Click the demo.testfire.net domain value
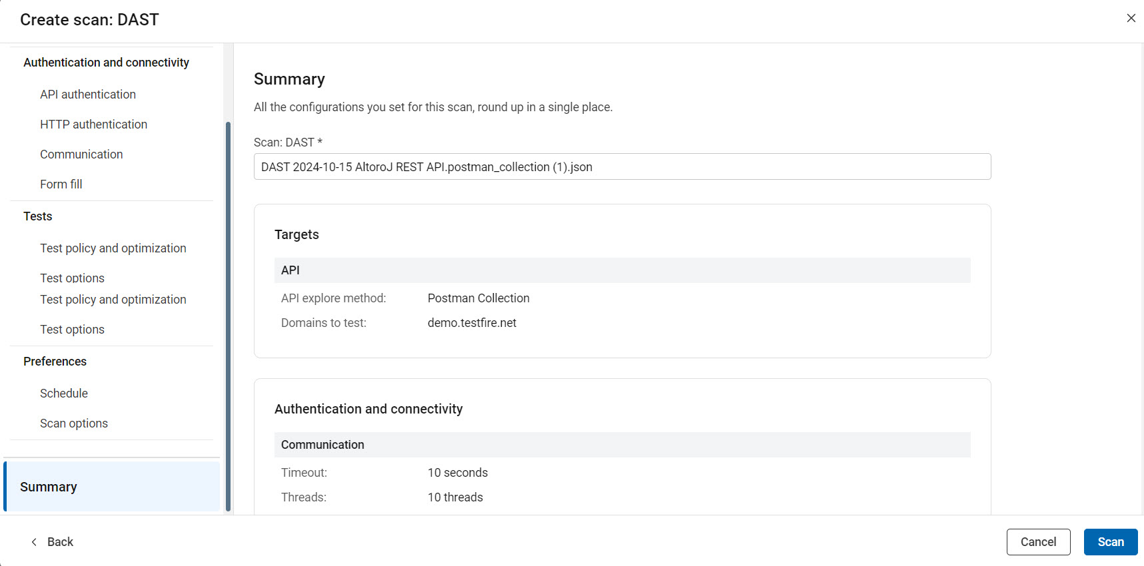Image resolution: width=1144 pixels, height=566 pixels. coord(472,323)
